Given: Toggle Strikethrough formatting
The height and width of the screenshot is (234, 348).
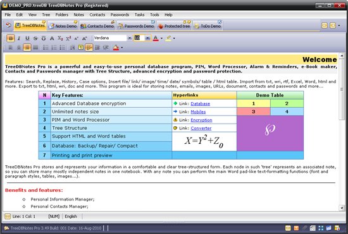Looking at the screenshot, I should (x=35, y=38).
